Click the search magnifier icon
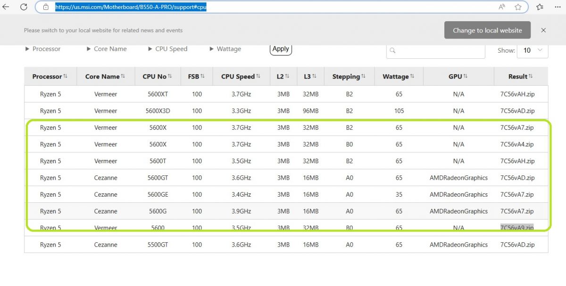 (x=392, y=50)
